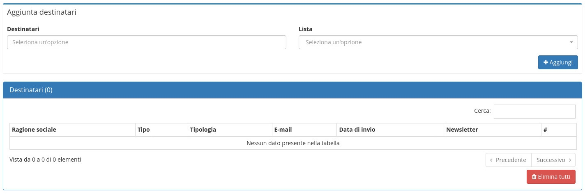The height and width of the screenshot is (194, 585).
Task: Sort by Ragione sociale column
Action: (x=34, y=130)
